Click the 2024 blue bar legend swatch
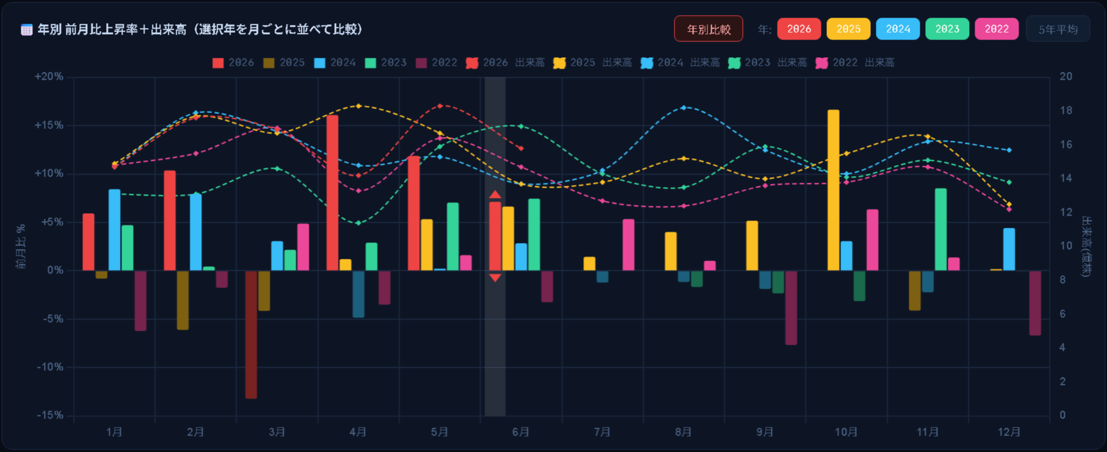Viewport: 1107px width, 452px height. [320, 63]
